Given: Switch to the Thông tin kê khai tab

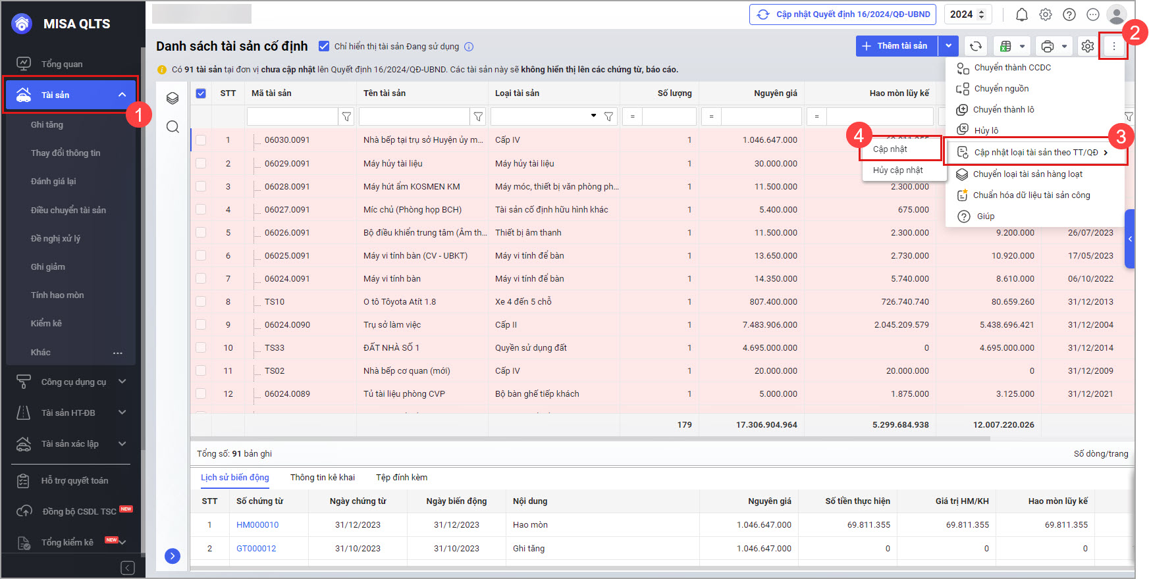Looking at the screenshot, I should click(323, 477).
